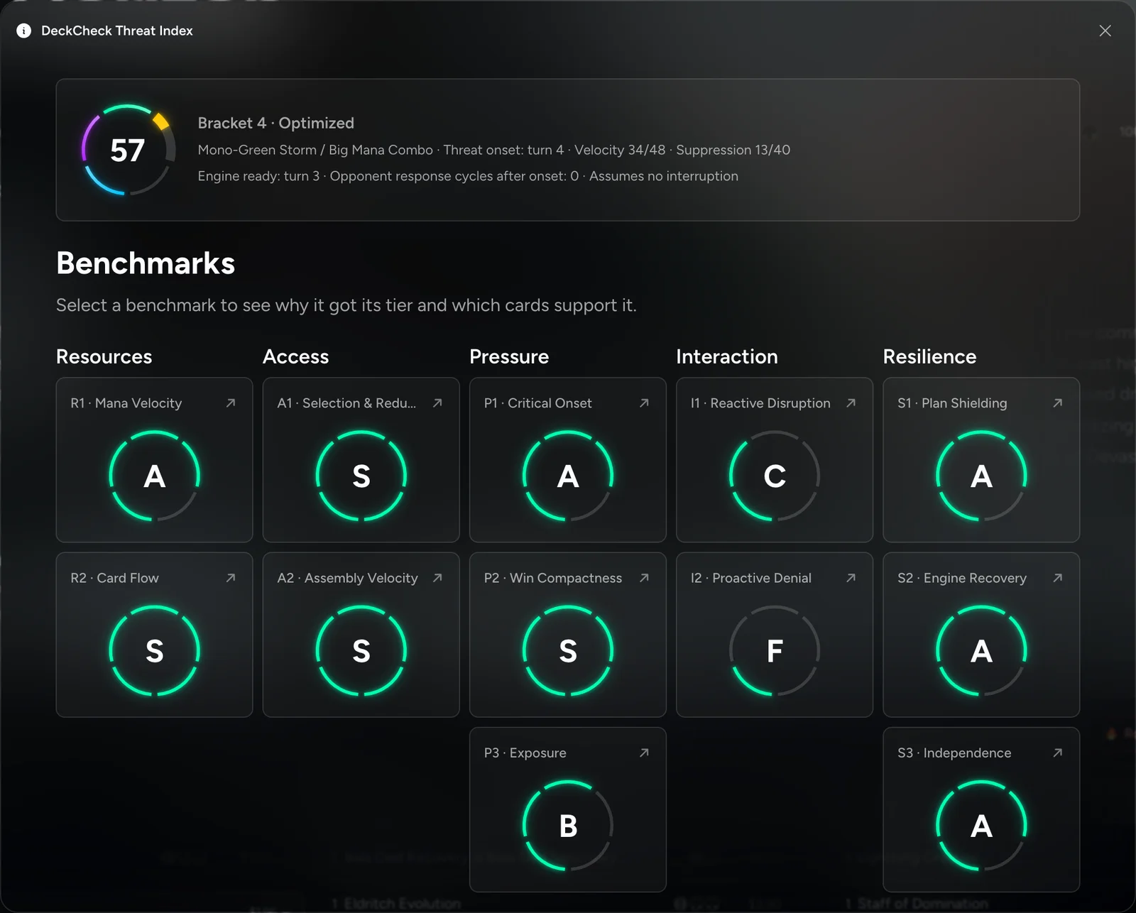Viewport: 1136px width, 913px height.
Task: Open the P3 Exposure arrow icon
Action: (644, 753)
